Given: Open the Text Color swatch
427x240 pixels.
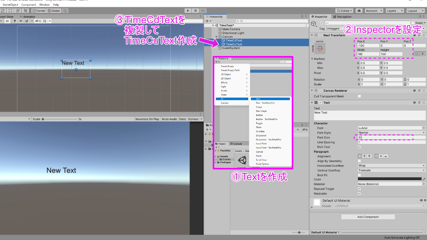Looking at the screenshot, I should [390, 179].
